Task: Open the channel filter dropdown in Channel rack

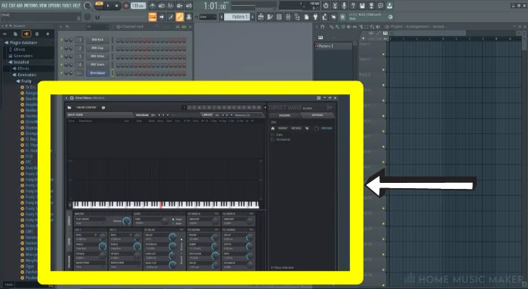Action: (x=97, y=26)
